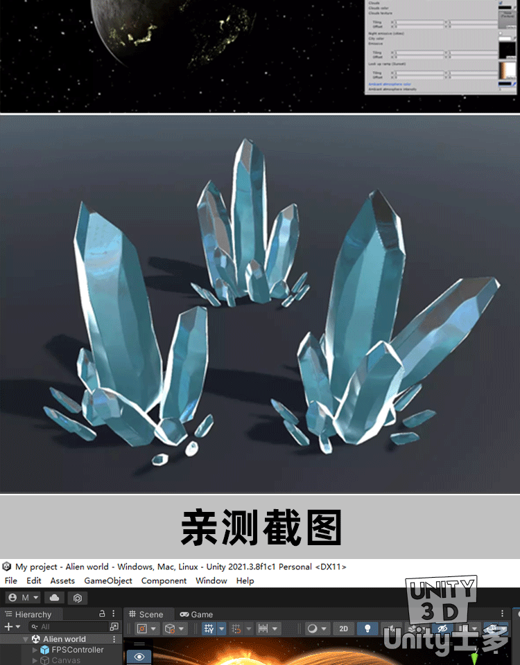Viewport: 520px width, 665px height.
Task: Click the Ambient atmosphere color swatch
Action: pos(505,84)
